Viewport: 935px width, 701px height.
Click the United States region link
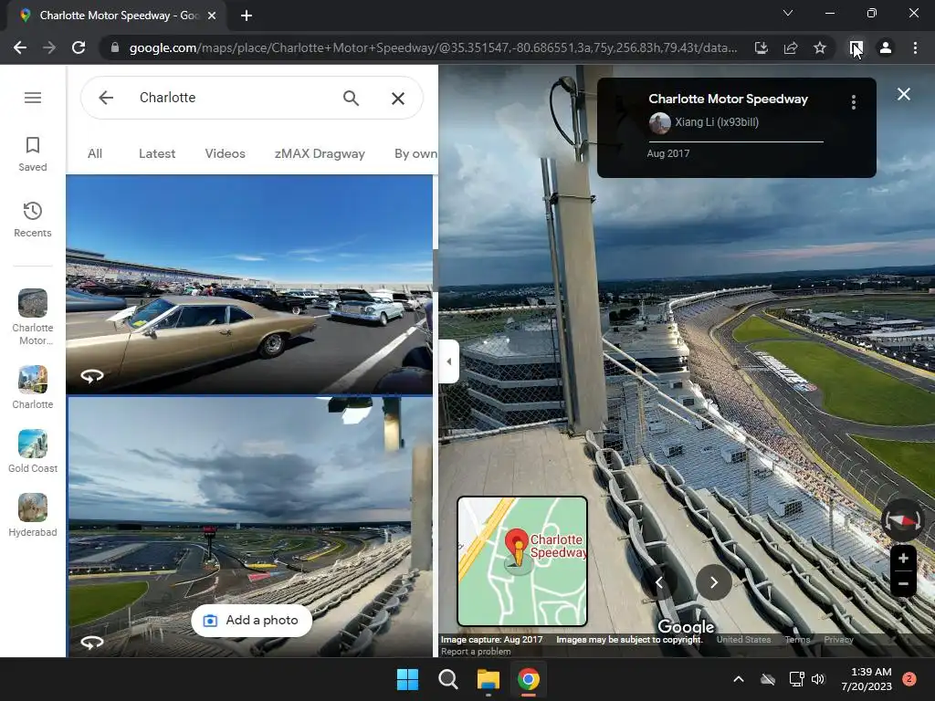pos(743,640)
